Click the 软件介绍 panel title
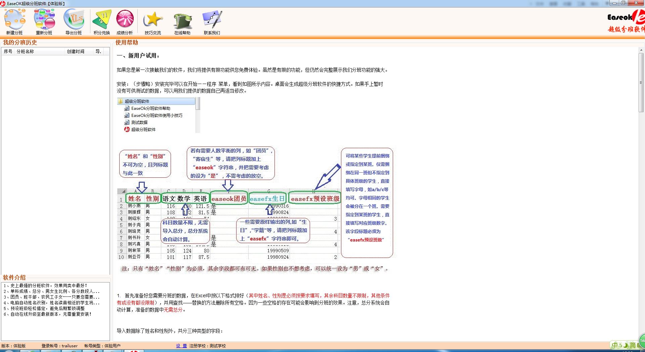645x352 pixels. (14, 277)
